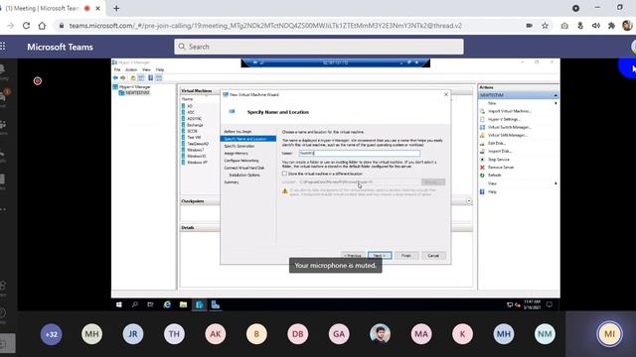Click the taskbar search magnifier icon
636x357 pixels.
pos(135,304)
